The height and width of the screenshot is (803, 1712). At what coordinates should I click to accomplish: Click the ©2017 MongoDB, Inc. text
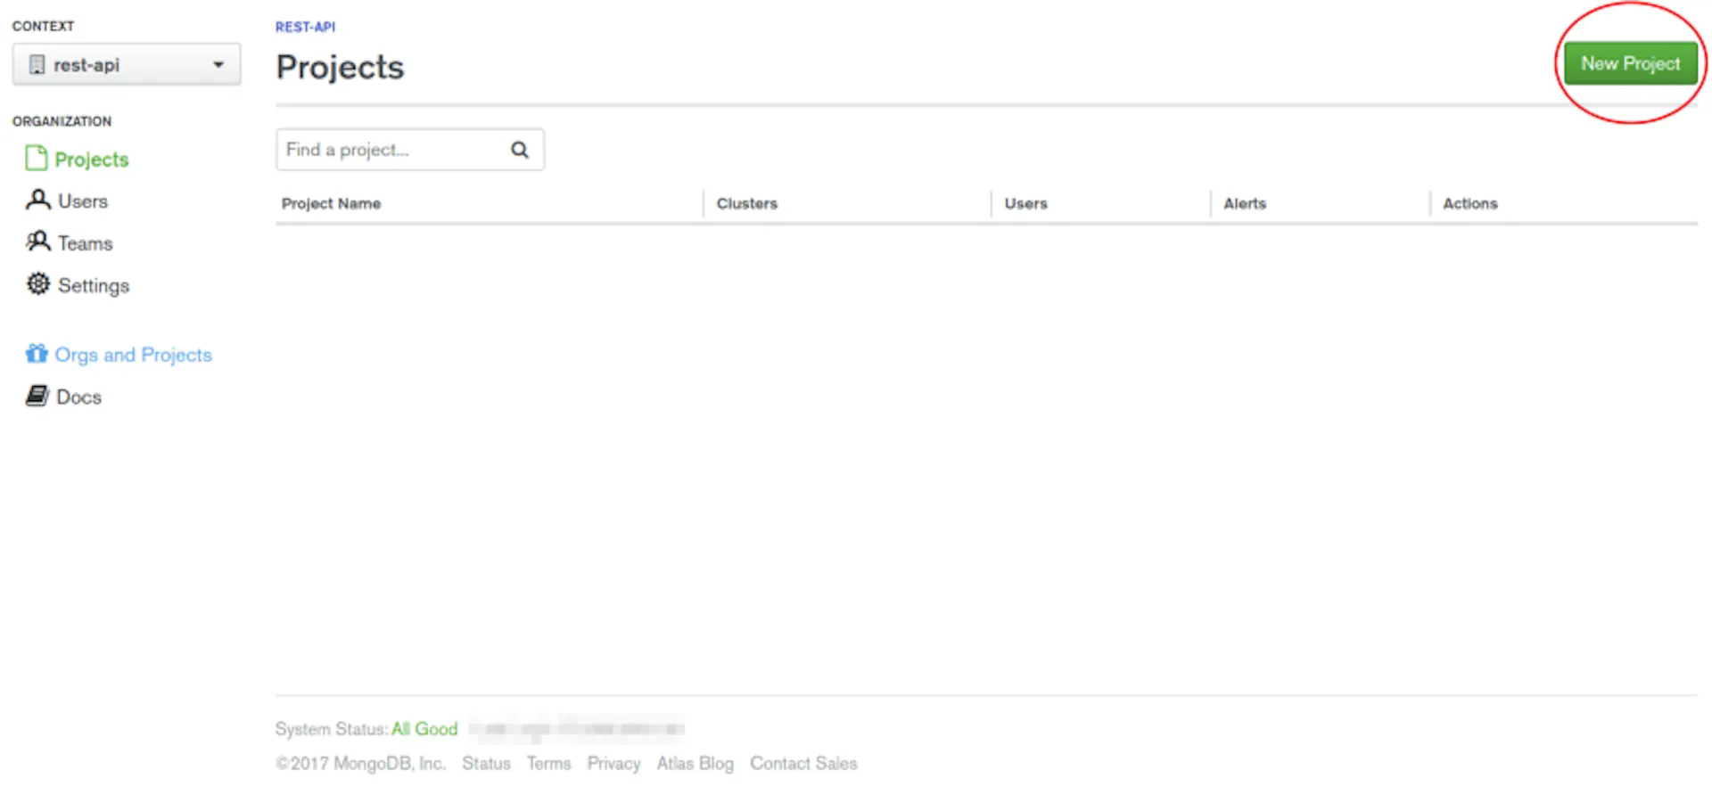tap(360, 764)
